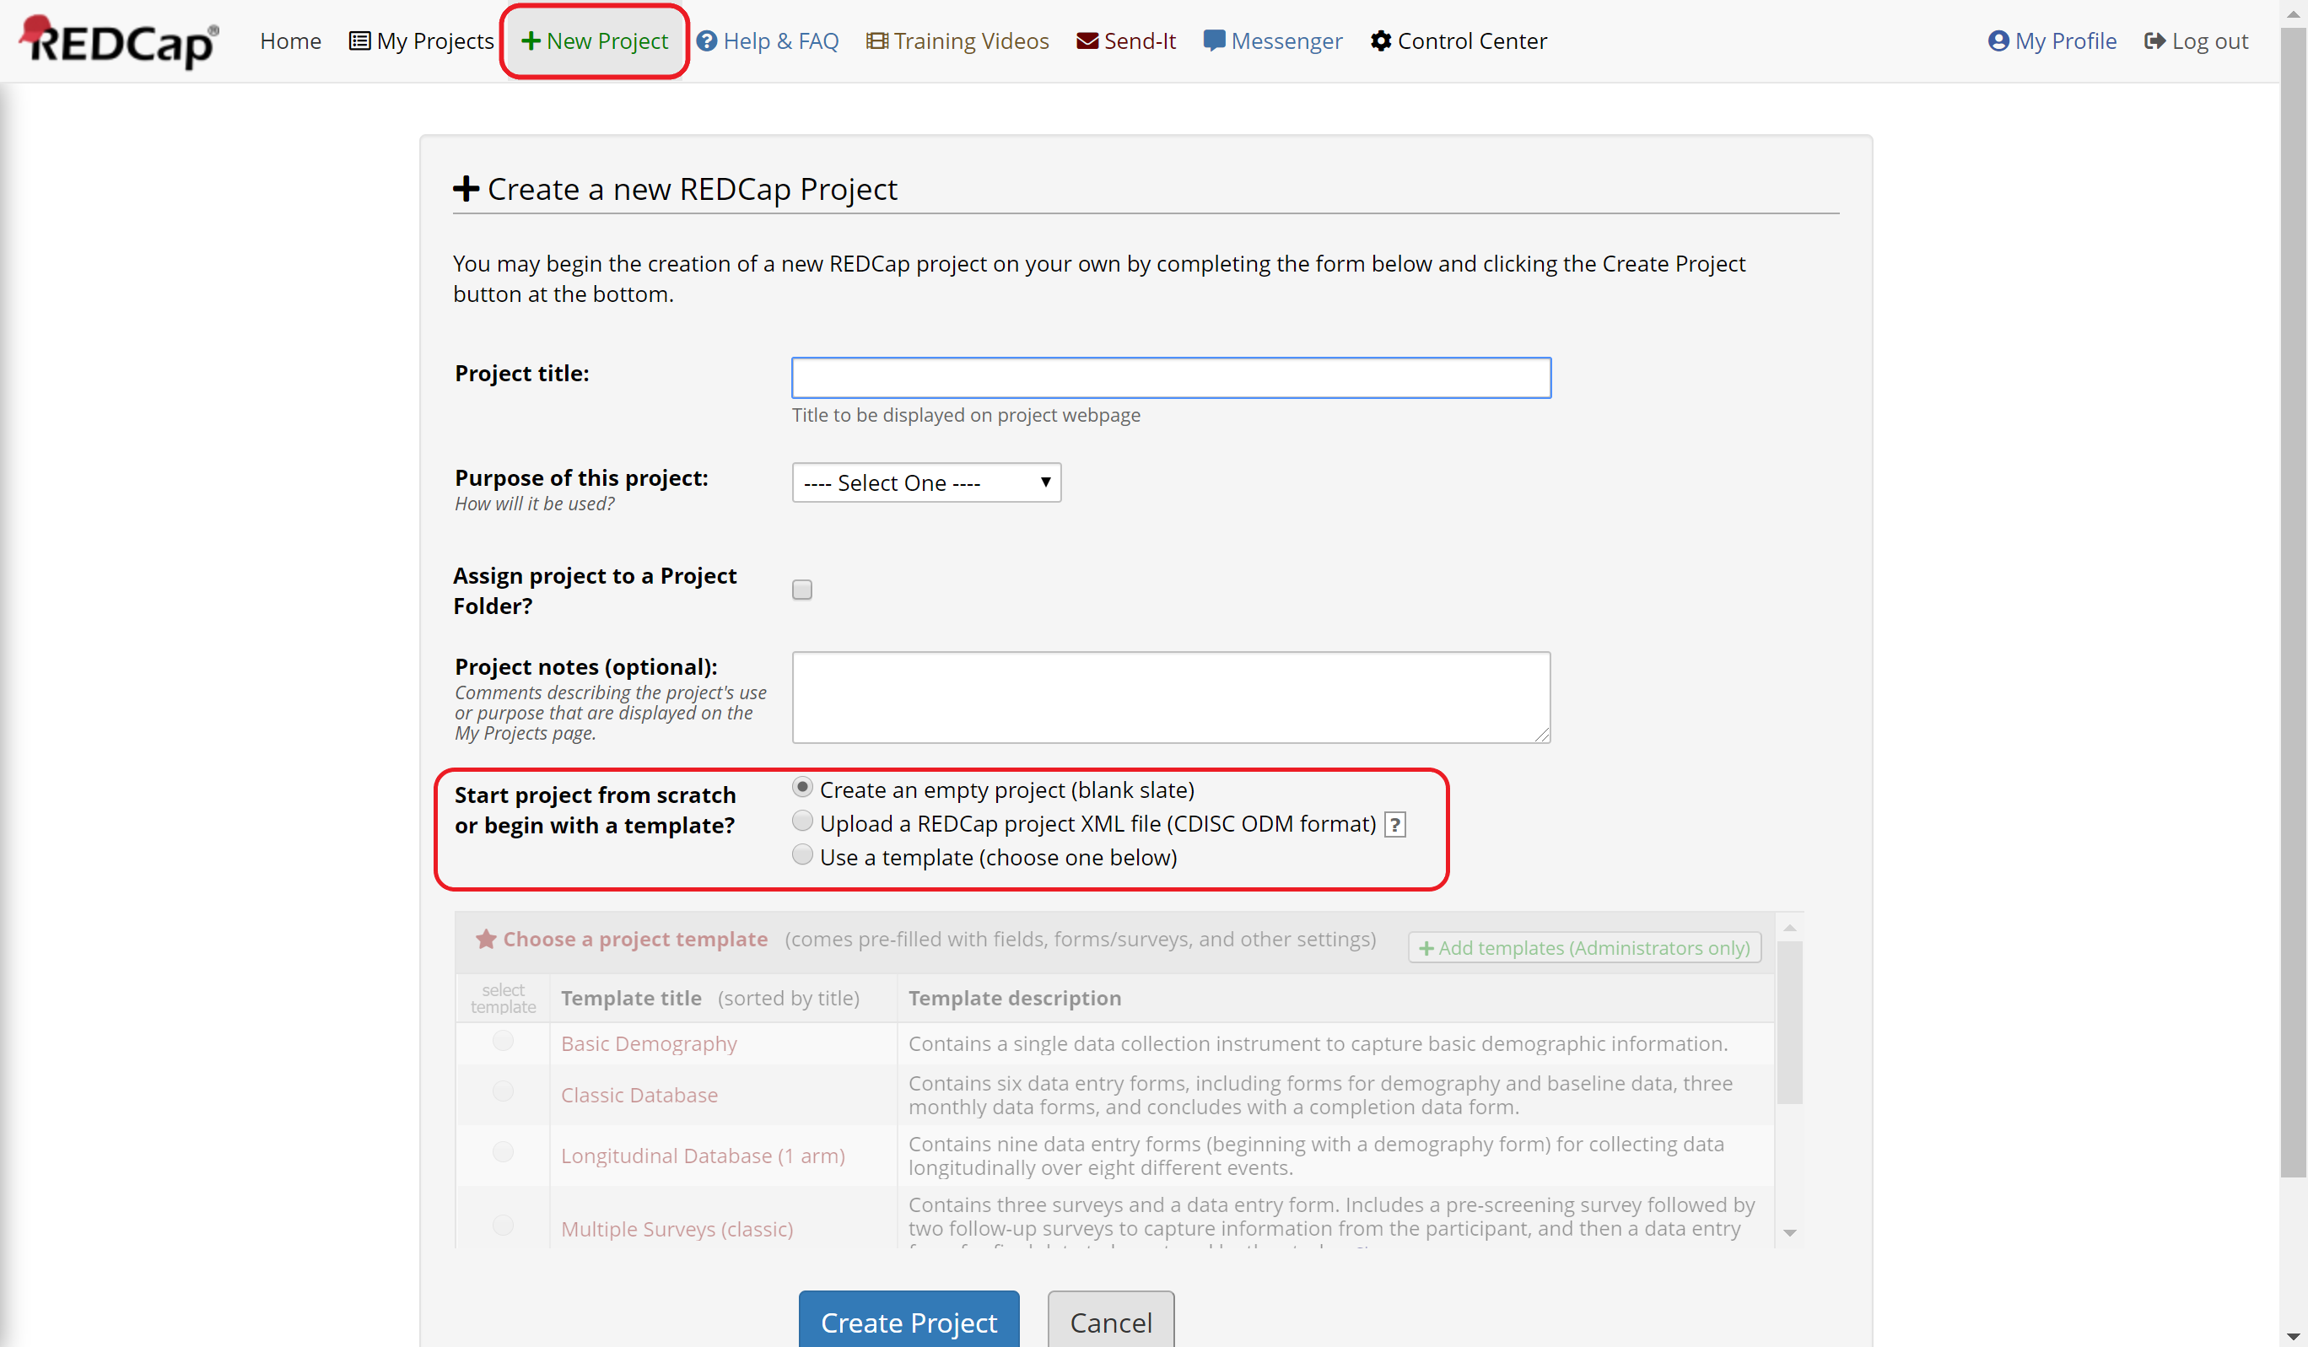Enable Use a template option
Screen dimensions: 2308x1347
802,854
